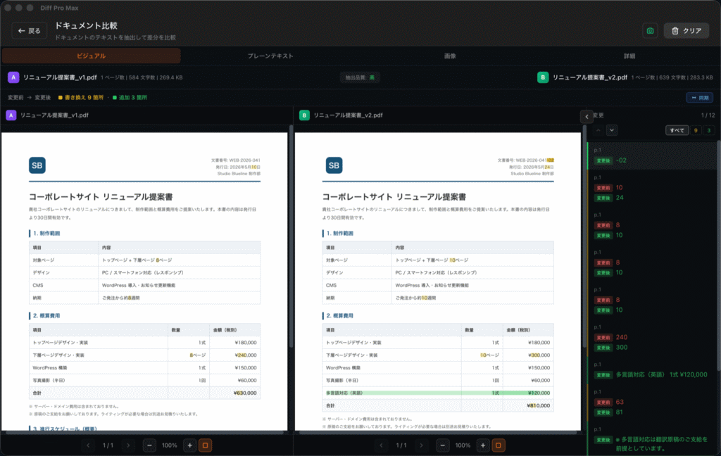The image size is (721, 456).
Task: Click the macOS green fullscreen light
Action: [30, 8]
